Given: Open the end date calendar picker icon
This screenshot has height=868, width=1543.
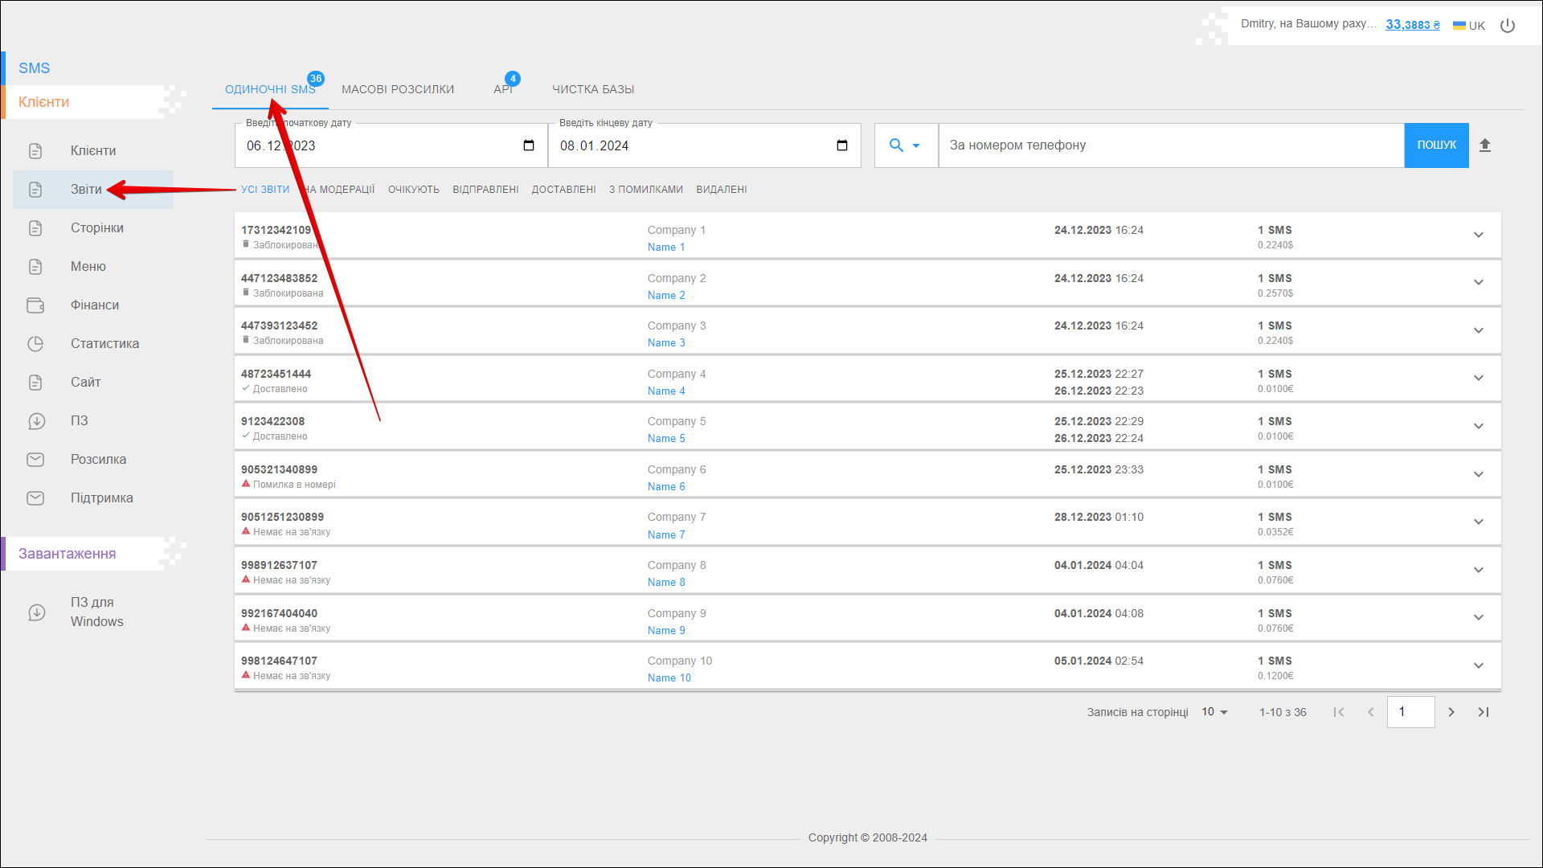Looking at the screenshot, I should pyautogui.click(x=842, y=145).
